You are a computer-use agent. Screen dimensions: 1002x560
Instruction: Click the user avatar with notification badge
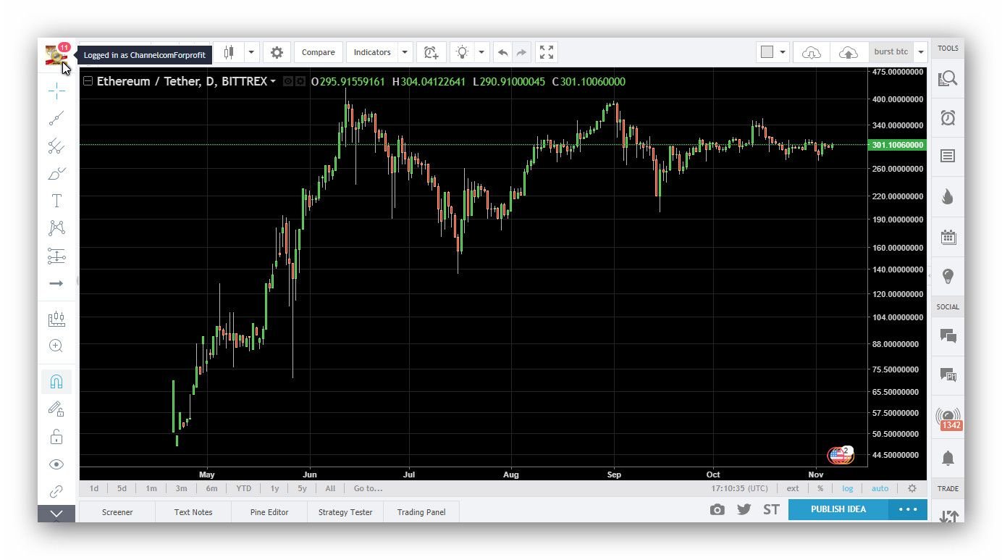click(56, 56)
